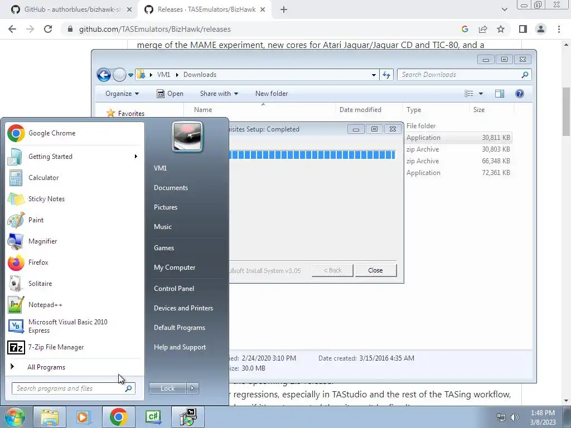This screenshot has height=428, width=571.
Task: Click the Explorer search magnifier icon
Action: [x=525, y=75]
